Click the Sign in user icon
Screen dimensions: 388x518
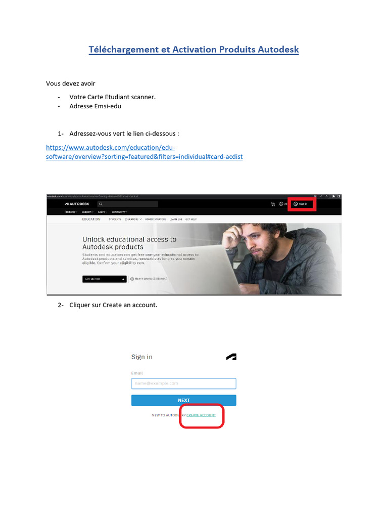(296, 204)
